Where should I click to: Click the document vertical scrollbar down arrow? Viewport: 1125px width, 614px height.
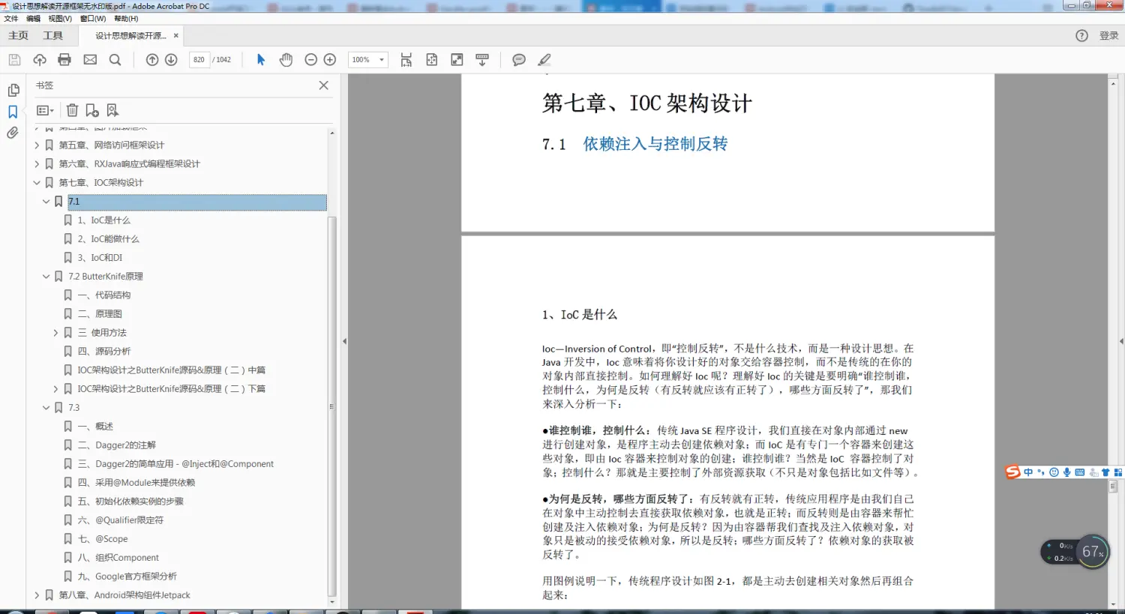pyautogui.click(x=1113, y=604)
